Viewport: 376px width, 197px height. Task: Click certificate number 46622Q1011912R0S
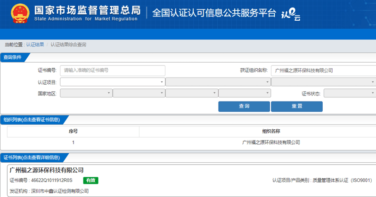click(x=51, y=180)
